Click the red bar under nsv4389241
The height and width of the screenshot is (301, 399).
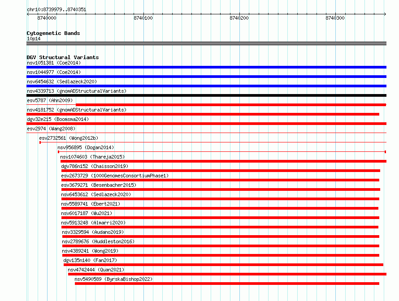point(221,255)
